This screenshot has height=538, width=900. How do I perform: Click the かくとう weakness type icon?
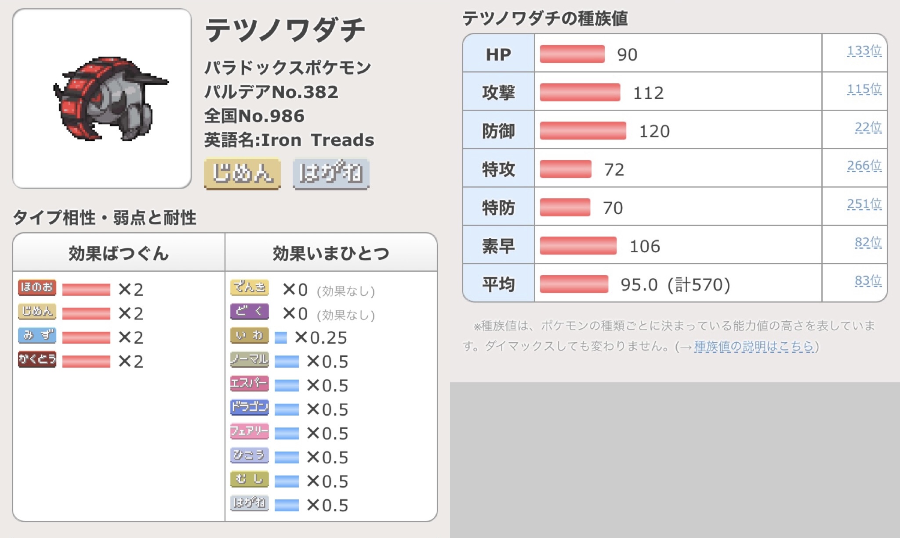click(x=37, y=359)
